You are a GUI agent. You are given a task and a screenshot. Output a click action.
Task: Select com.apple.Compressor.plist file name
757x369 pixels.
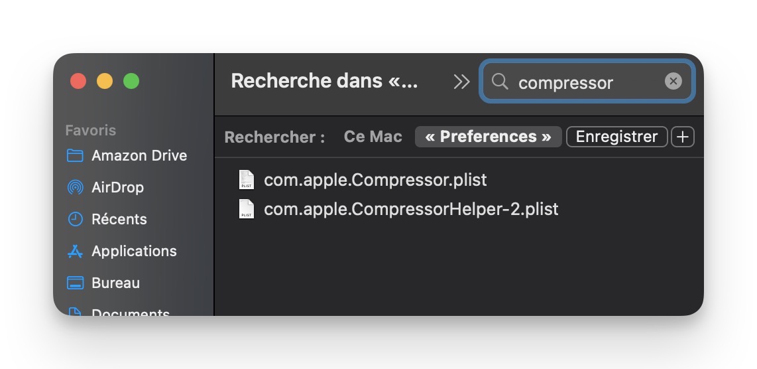(375, 180)
